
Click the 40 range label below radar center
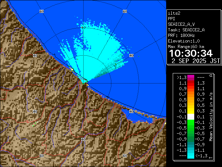(83, 139)
